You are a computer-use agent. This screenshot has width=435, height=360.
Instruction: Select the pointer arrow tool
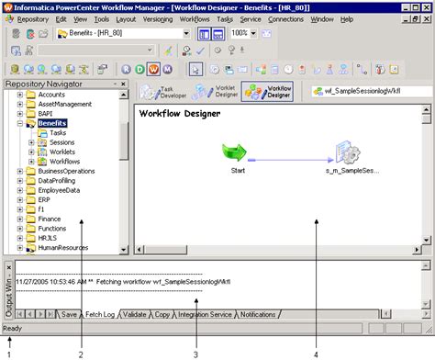click(195, 70)
